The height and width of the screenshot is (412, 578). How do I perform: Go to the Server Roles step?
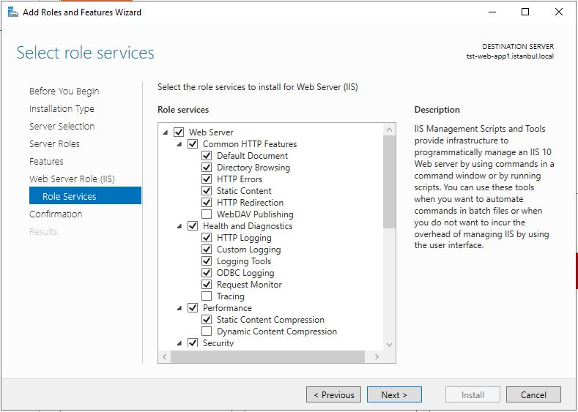54,143
